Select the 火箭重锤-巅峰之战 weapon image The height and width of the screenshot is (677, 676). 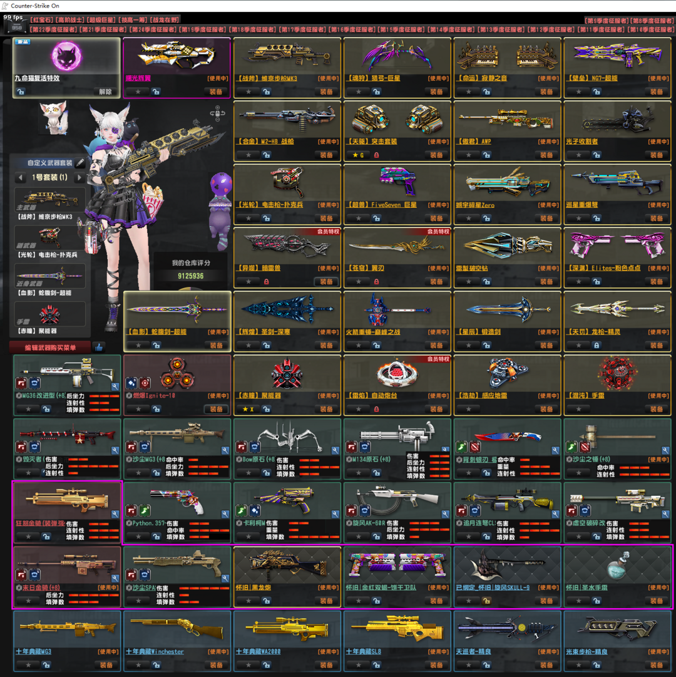[x=397, y=309]
